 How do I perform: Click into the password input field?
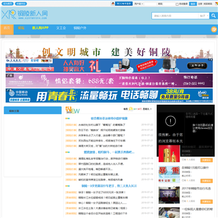(x=169, y=4)
